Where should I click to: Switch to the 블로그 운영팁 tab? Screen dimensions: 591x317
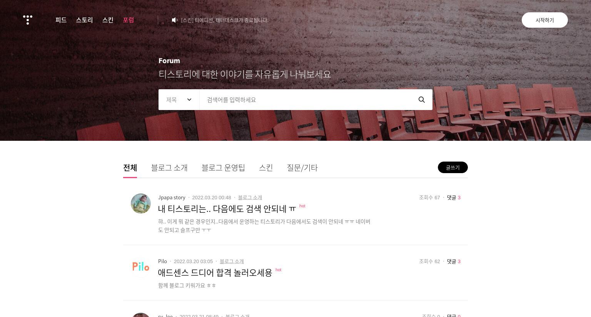pos(223,168)
